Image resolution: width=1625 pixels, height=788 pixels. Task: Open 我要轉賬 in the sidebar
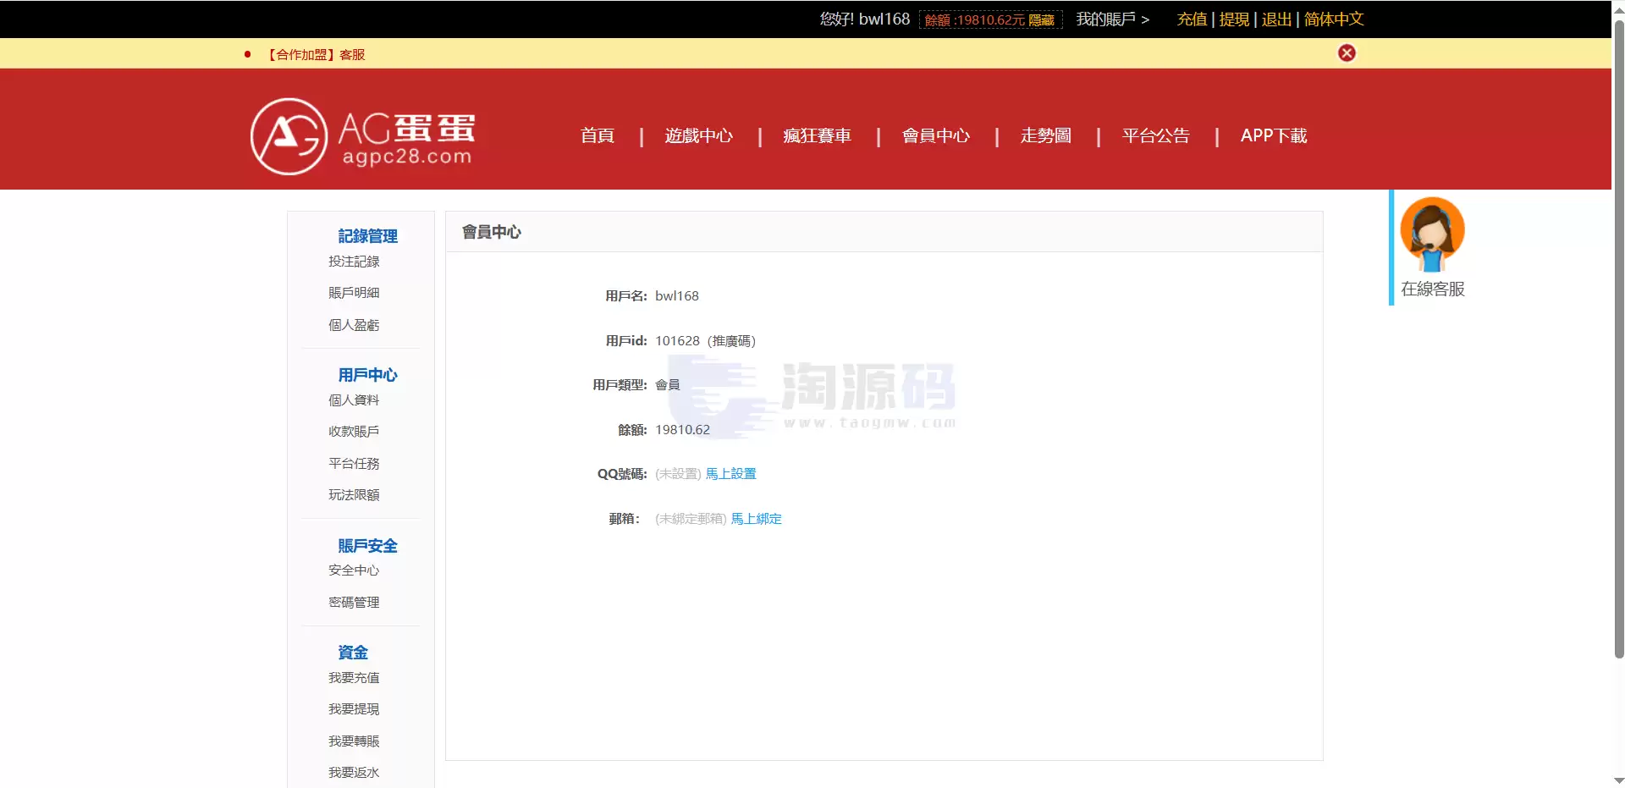[354, 741]
